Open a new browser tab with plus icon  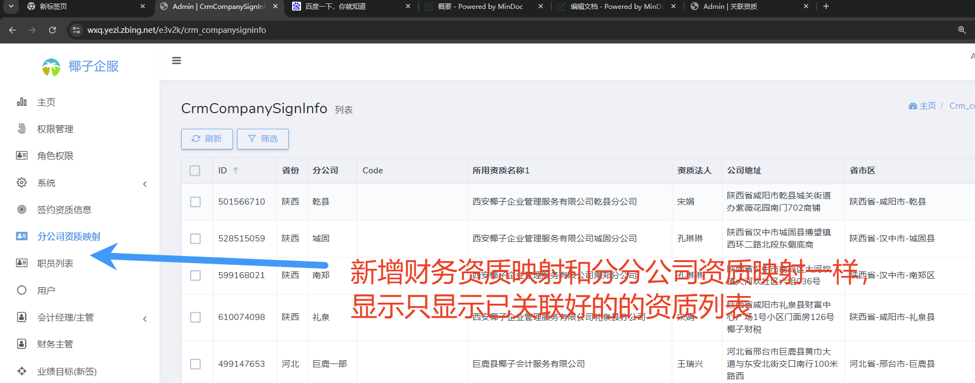[x=826, y=6]
